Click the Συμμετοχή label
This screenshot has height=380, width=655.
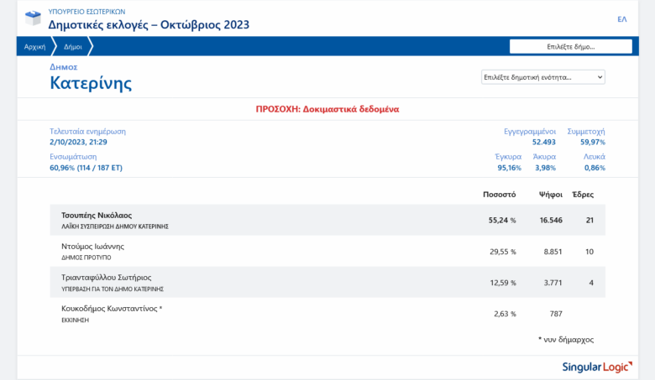pos(586,132)
